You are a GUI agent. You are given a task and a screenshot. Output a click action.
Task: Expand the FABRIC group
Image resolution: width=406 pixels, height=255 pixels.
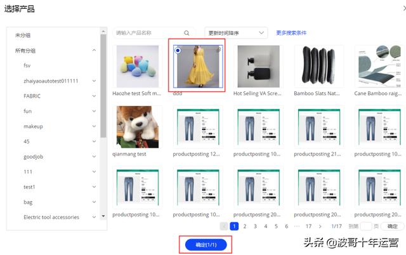click(94, 96)
